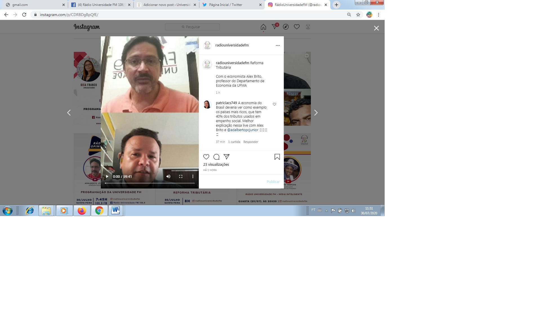Close the gmail.com tab
The height and width of the screenshot is (323, 535).
coord(63,5)
